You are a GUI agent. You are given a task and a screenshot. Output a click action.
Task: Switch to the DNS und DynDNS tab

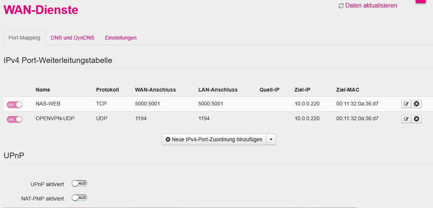point(72,38)
